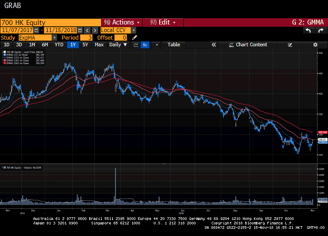The height and width of the screenshot is (236, 328).
Task: Collapse panel with double chevron icon
Action: point(213,45)
